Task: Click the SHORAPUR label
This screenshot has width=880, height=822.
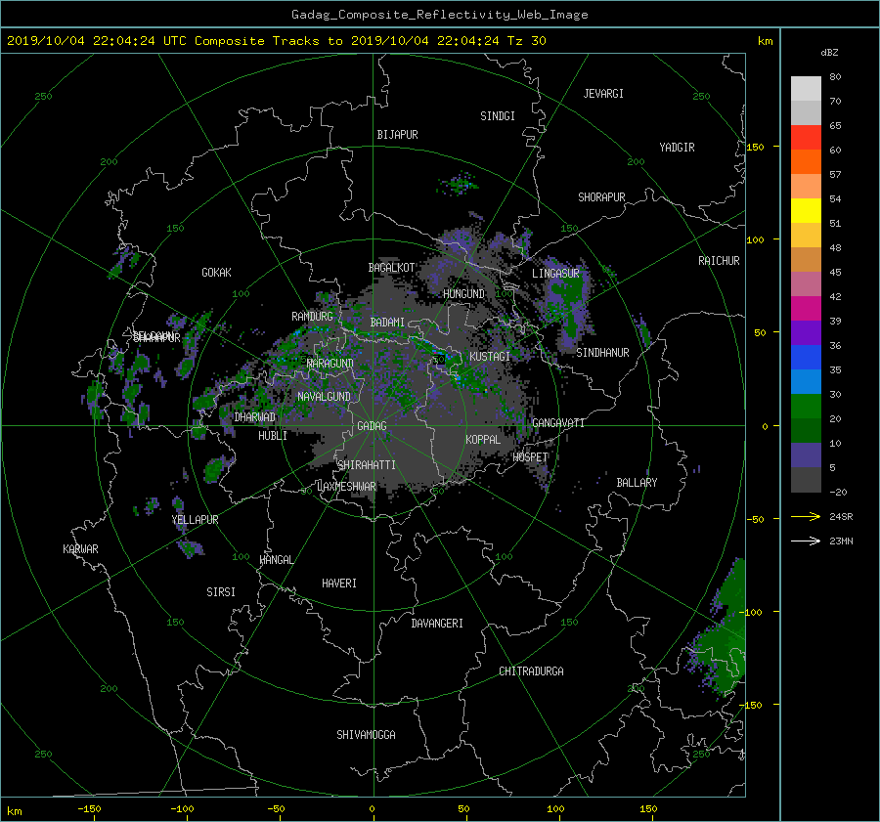Action: [x=601, y=197]
